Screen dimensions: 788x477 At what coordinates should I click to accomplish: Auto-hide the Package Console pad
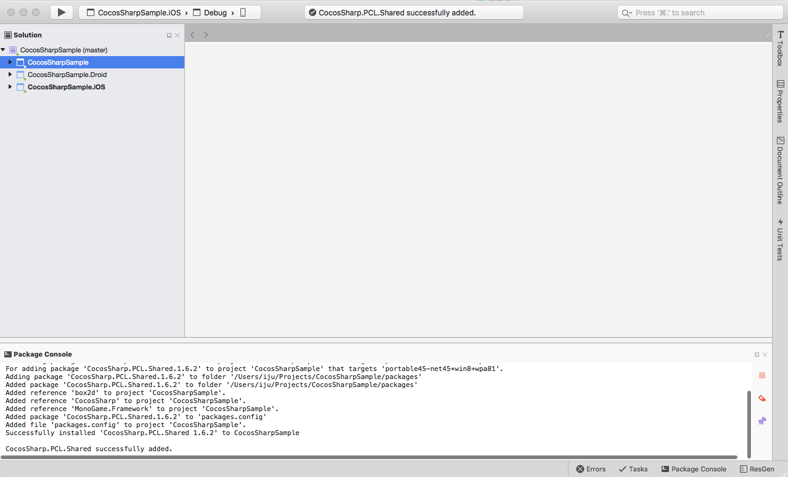757,354
